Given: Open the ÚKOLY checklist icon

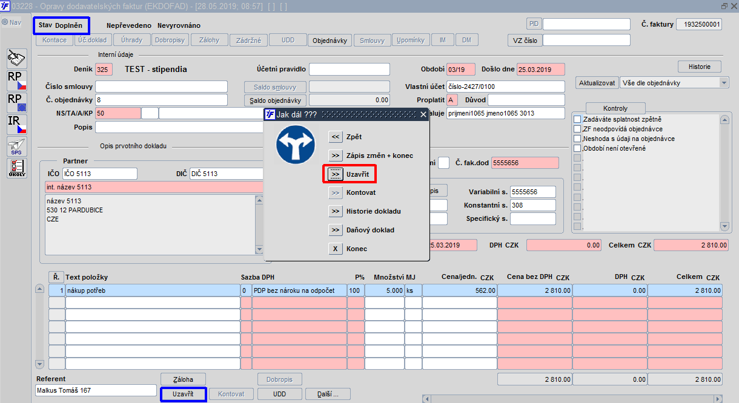Looking at the screenshot, I should [16, 168].
